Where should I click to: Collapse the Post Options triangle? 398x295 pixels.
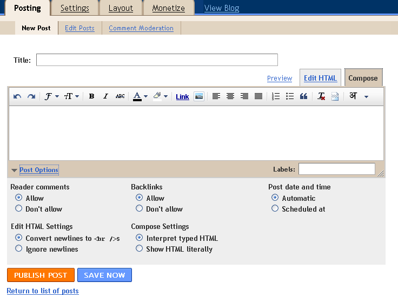(x=14, y=171)
